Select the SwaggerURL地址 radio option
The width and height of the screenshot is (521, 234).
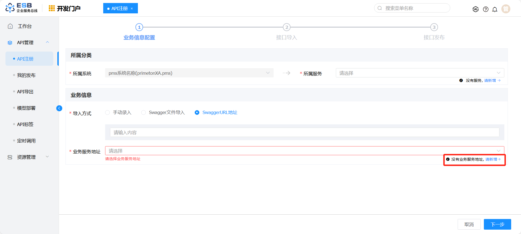[197, 113]
